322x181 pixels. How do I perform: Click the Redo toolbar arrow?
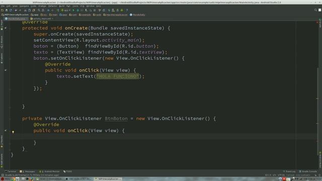(x=20, y=10)
